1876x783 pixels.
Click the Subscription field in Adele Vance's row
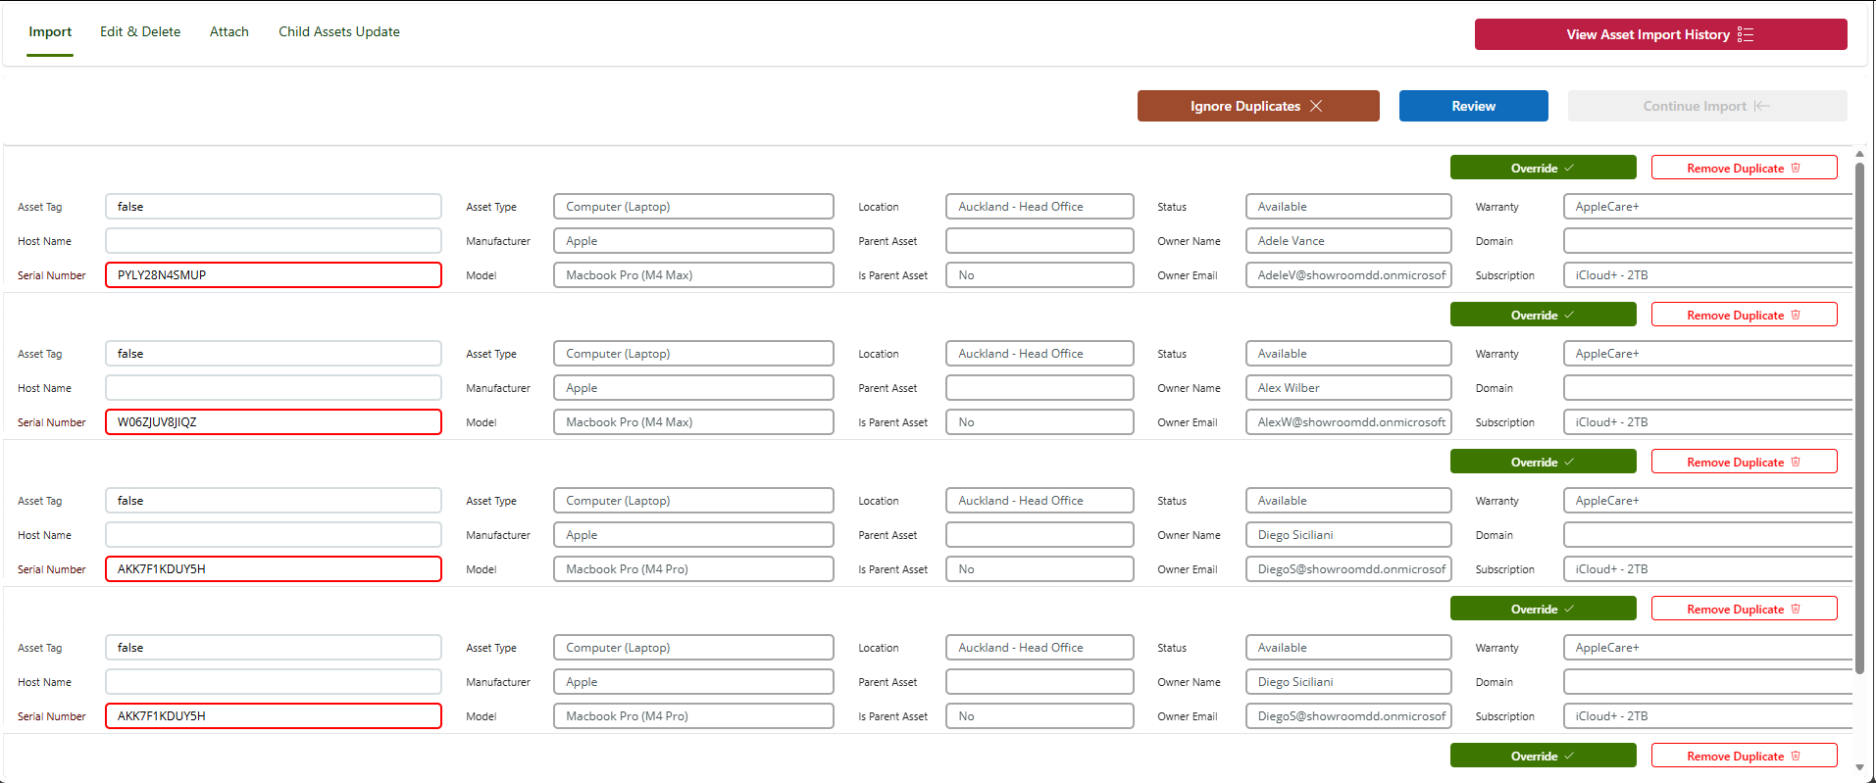(x=1708, y=275)
